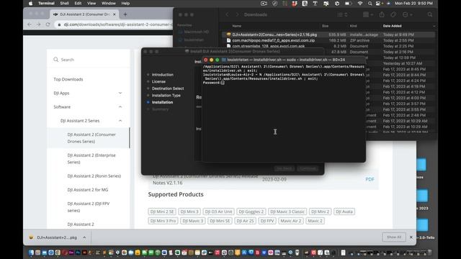The width and height of the screenshot is (461, 259).
Task: Expand the DJI Apps section
Action: click(88, 93)
